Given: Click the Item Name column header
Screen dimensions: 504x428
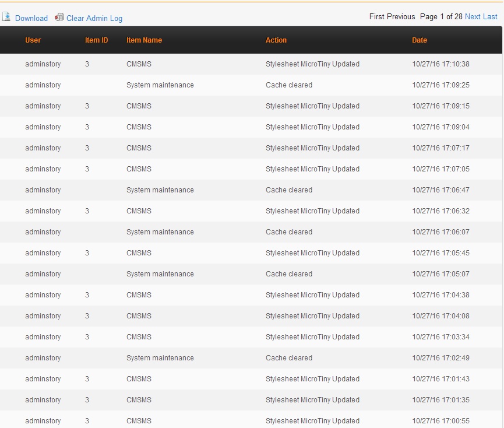Looking at the screenshot, I should click(x=144, y=40).
